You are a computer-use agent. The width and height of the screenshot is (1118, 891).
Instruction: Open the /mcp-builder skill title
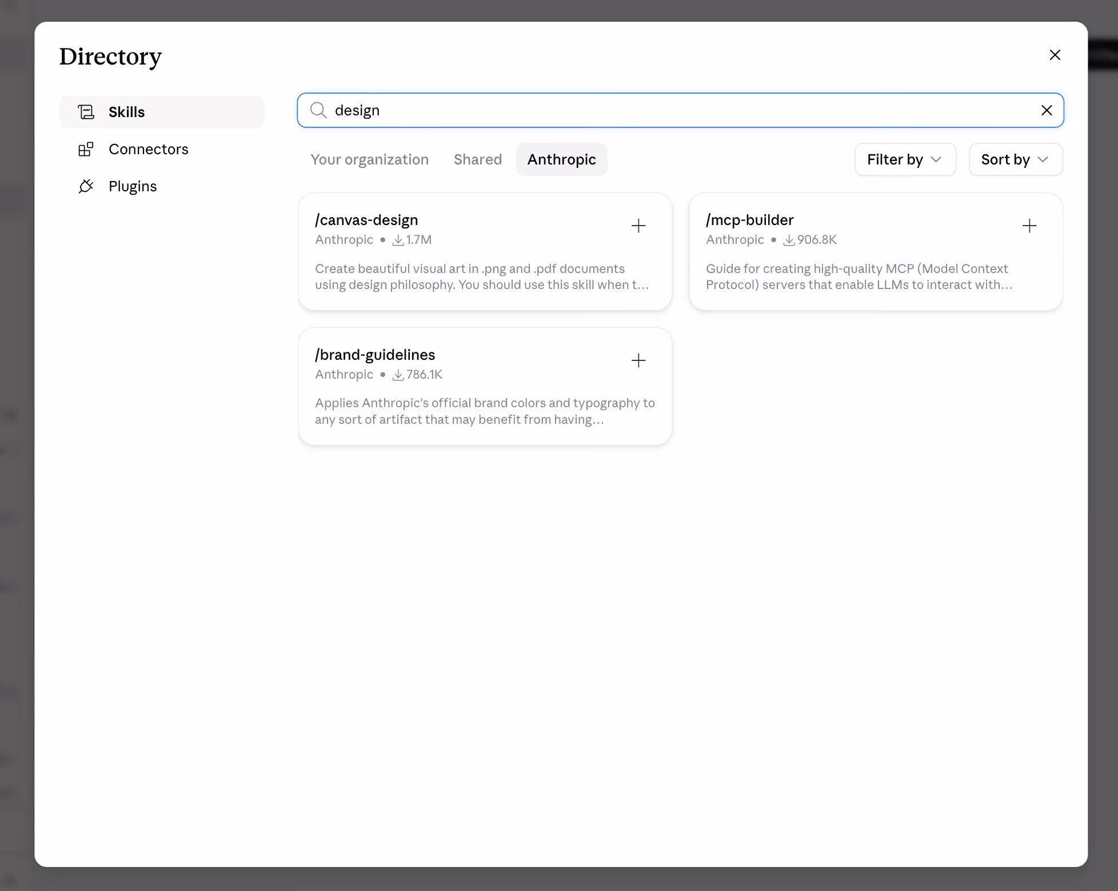749,220
